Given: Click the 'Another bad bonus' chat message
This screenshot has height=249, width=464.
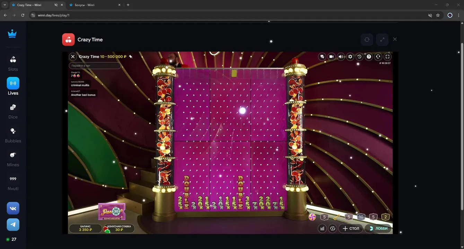Looking at the screenshot, I should pyautogui.click(x=83, y=95).
